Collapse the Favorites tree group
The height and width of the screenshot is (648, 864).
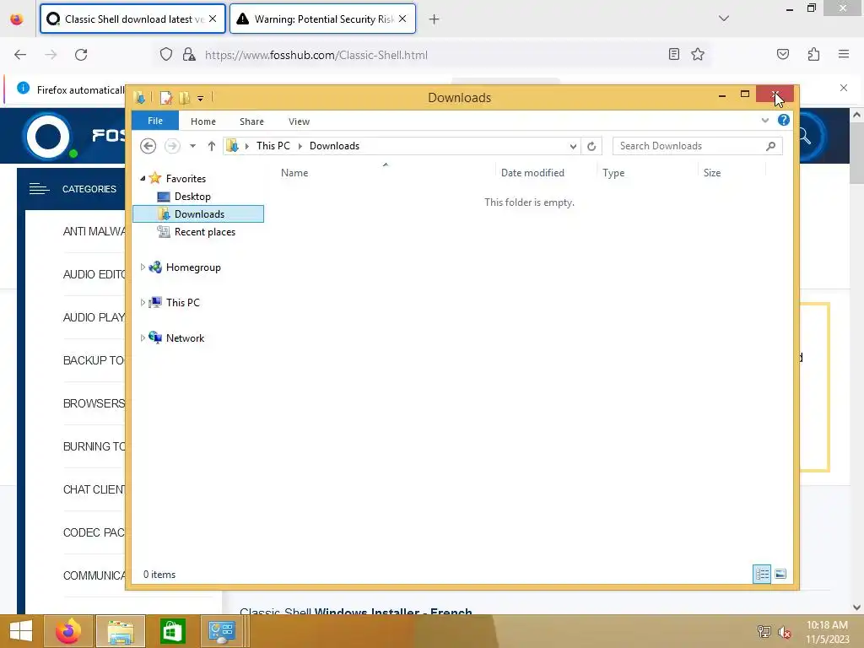click(142, 178)
